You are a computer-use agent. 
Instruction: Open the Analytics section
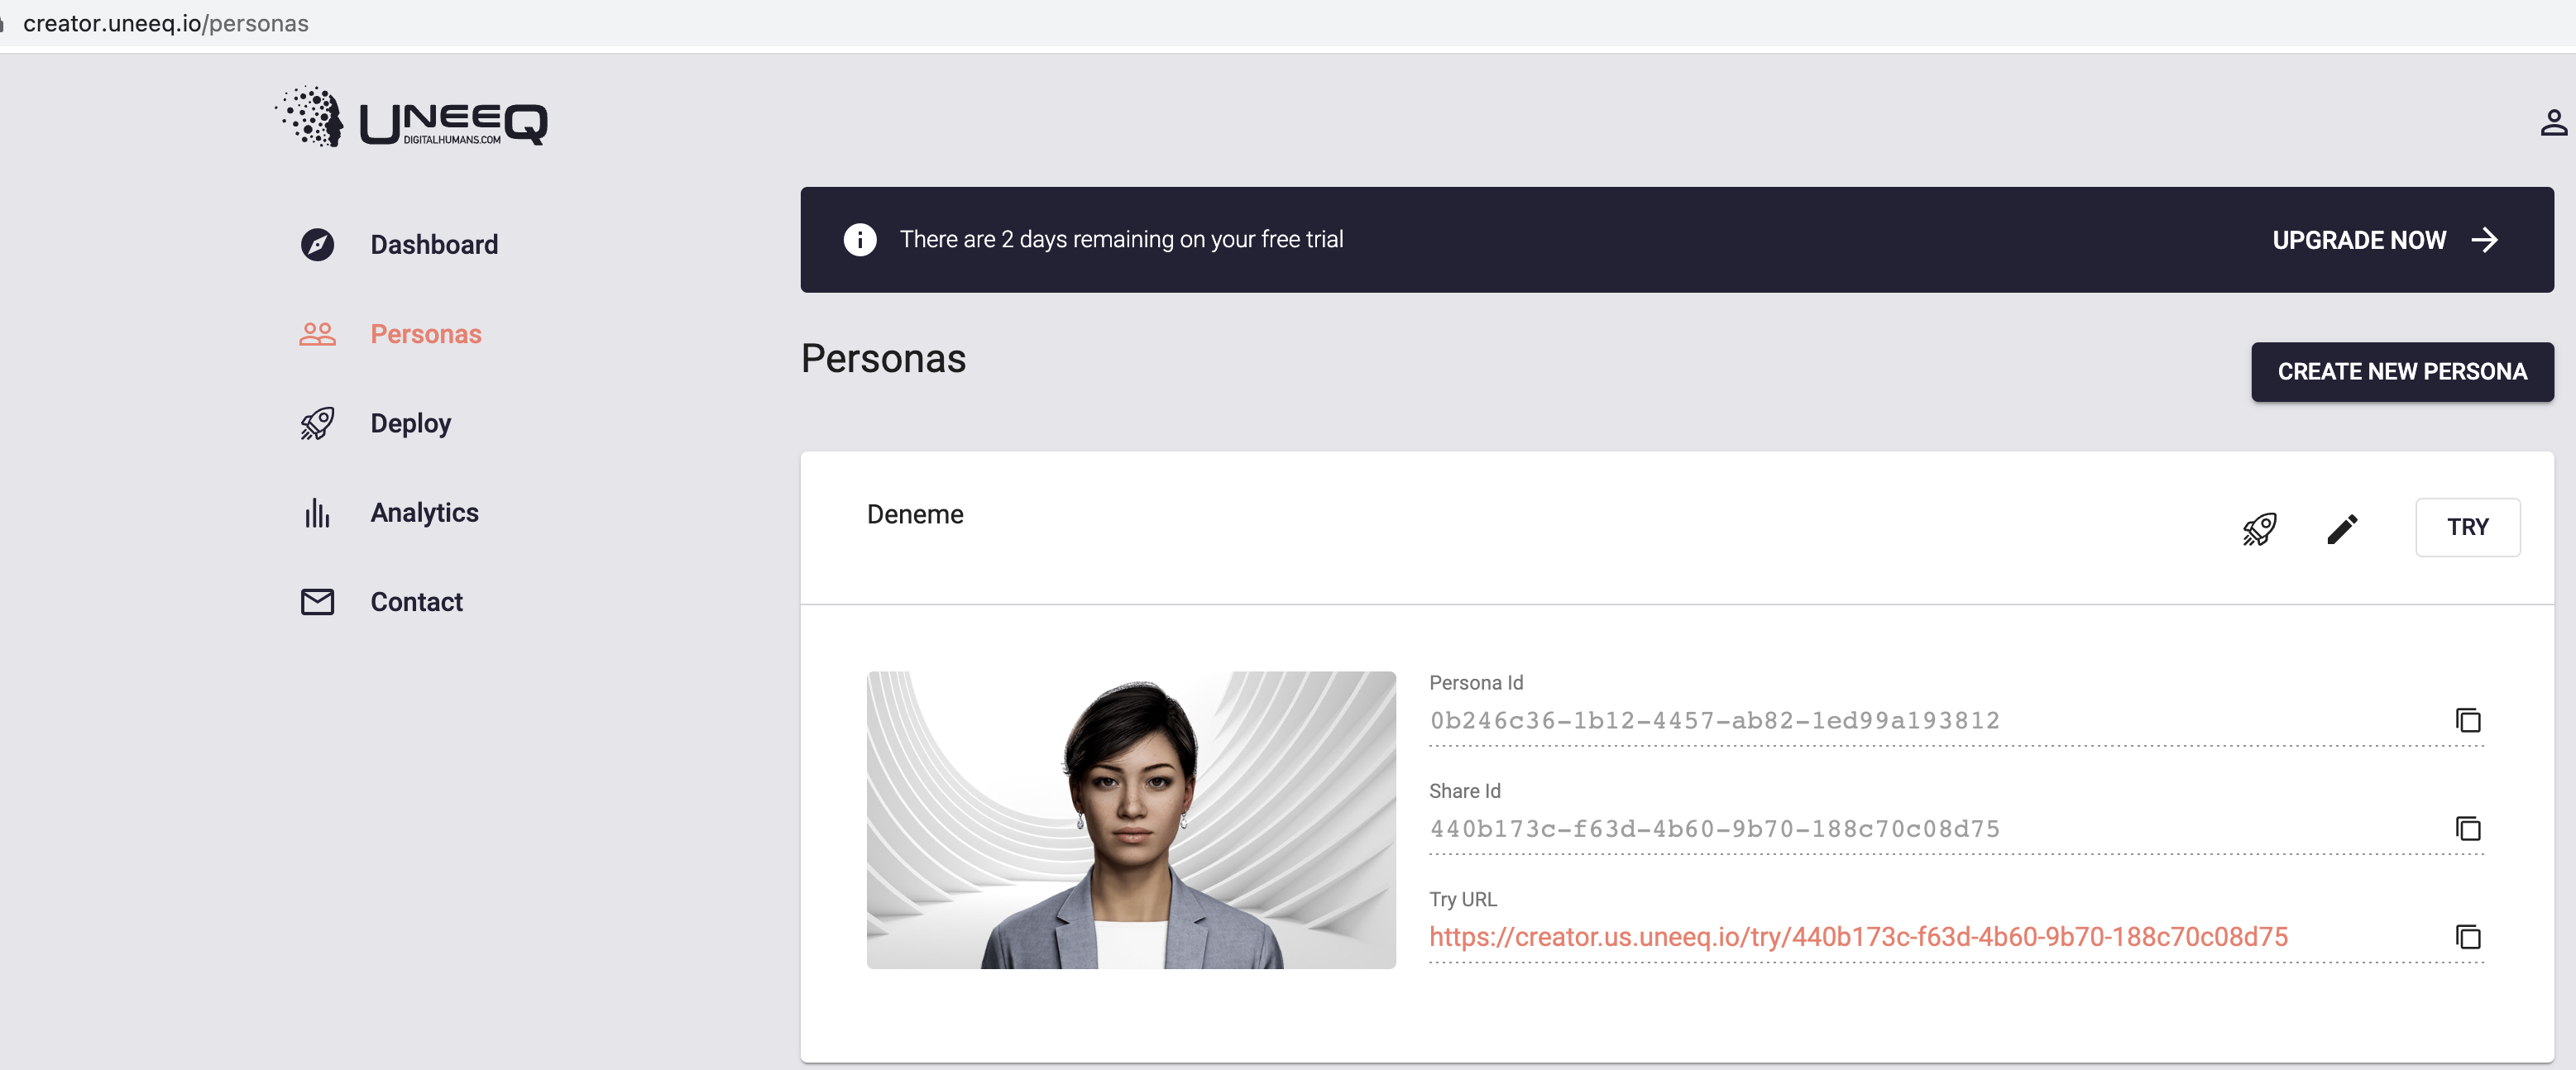point(424,513)
